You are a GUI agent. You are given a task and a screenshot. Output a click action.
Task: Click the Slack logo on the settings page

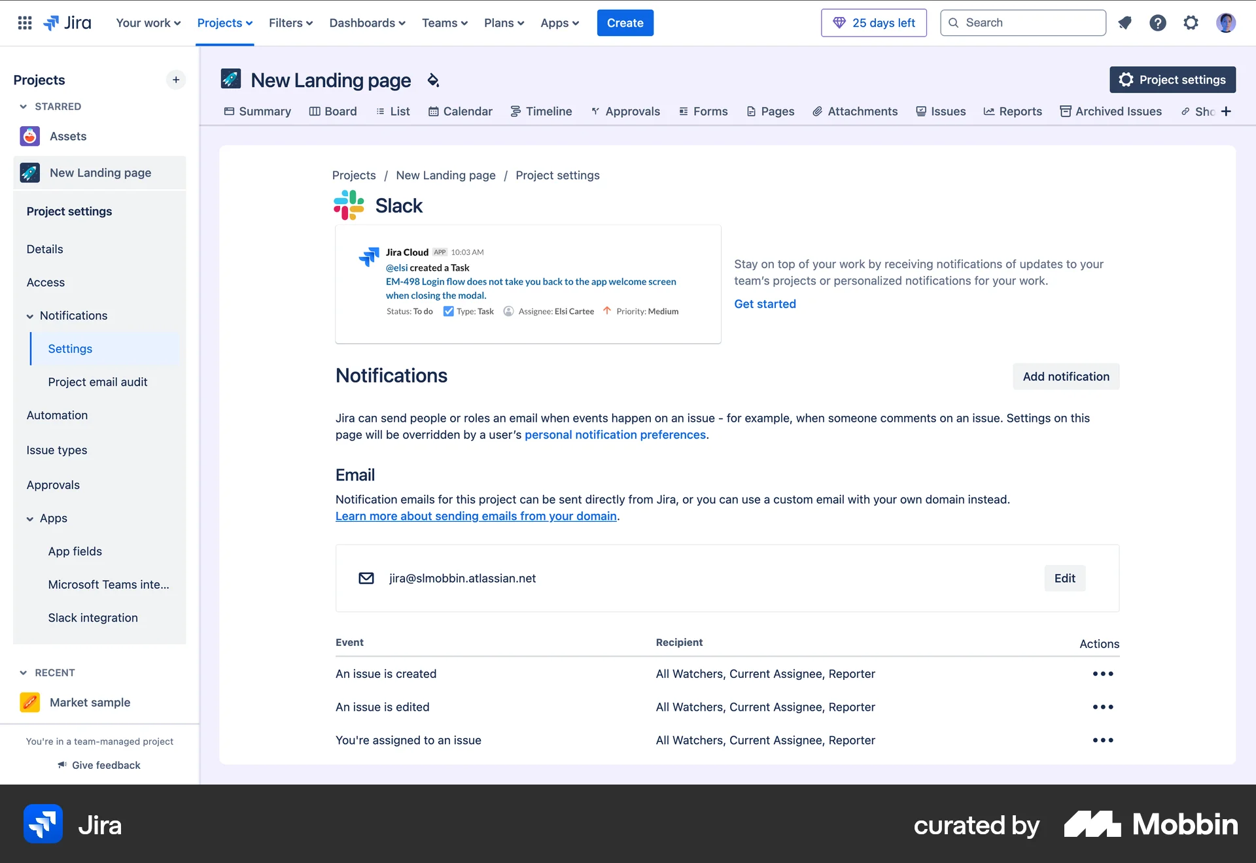(x=349, y=205)
